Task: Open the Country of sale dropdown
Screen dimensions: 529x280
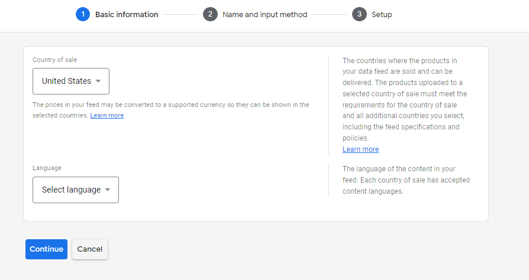Action: (71, 81)
